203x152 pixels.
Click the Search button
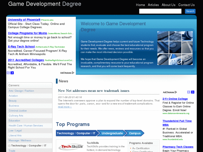tap(190, 11)
